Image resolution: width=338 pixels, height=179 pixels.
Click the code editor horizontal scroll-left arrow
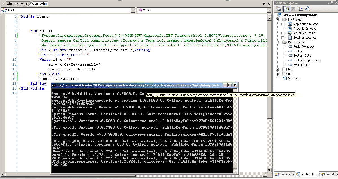point(3,174)
